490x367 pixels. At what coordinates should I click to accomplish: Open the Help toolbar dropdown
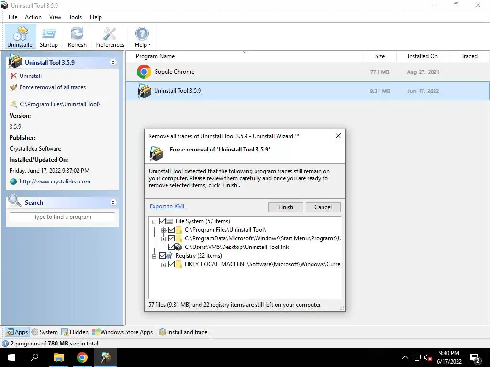(143, 37)
